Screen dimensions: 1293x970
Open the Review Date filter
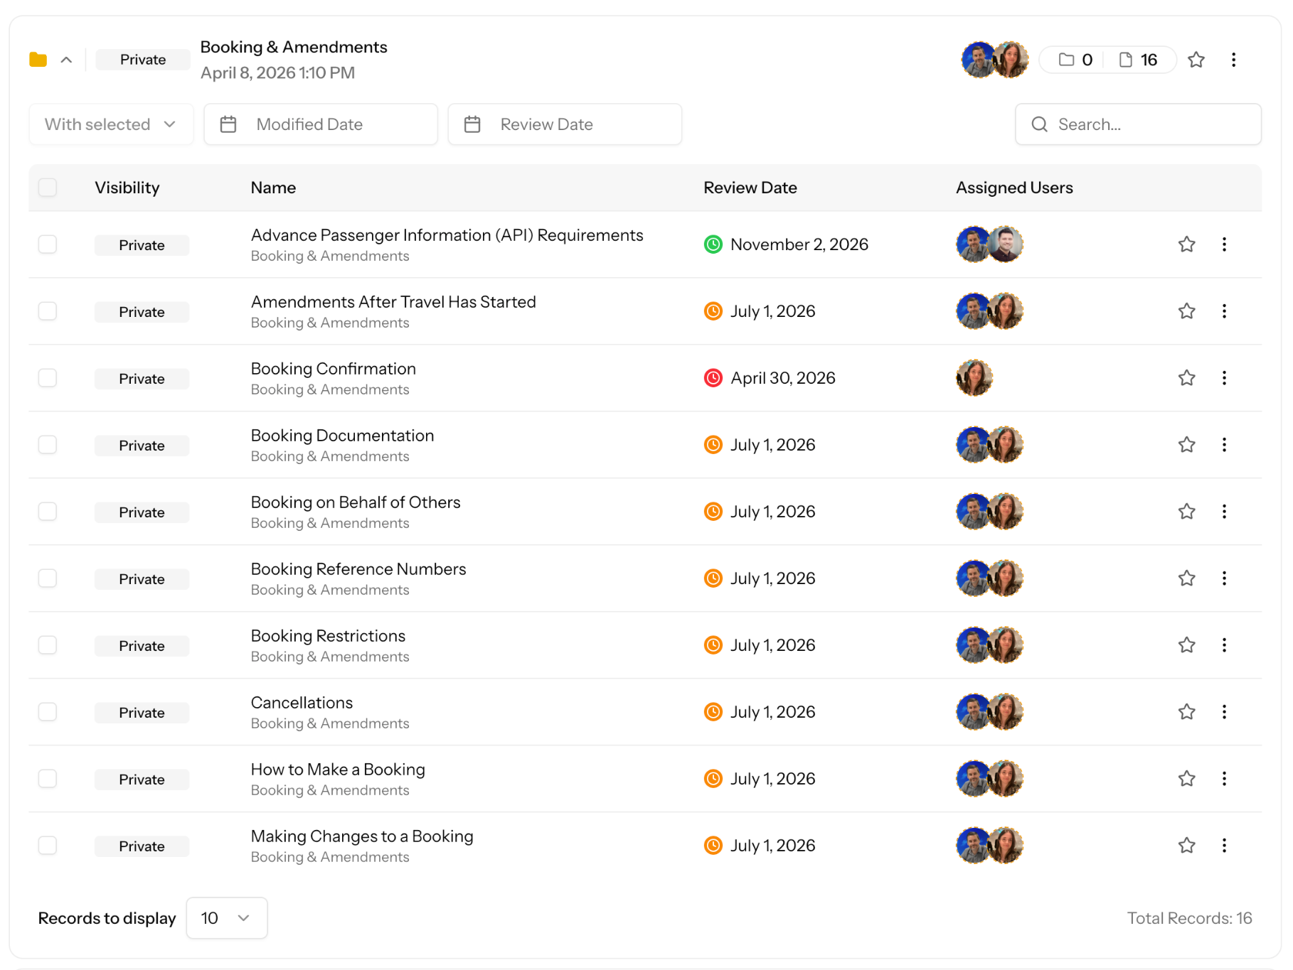click(565, 124)
